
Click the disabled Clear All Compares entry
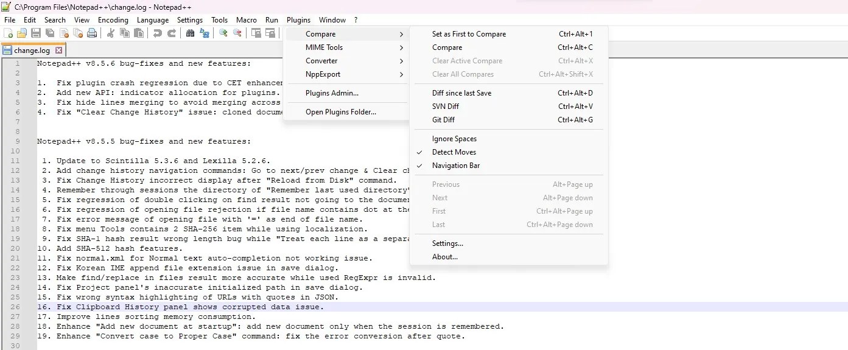coord(508,74)
